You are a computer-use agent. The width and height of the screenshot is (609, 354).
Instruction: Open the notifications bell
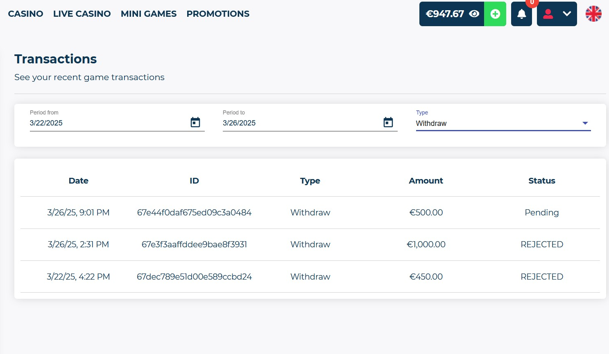tap(521, 14)
